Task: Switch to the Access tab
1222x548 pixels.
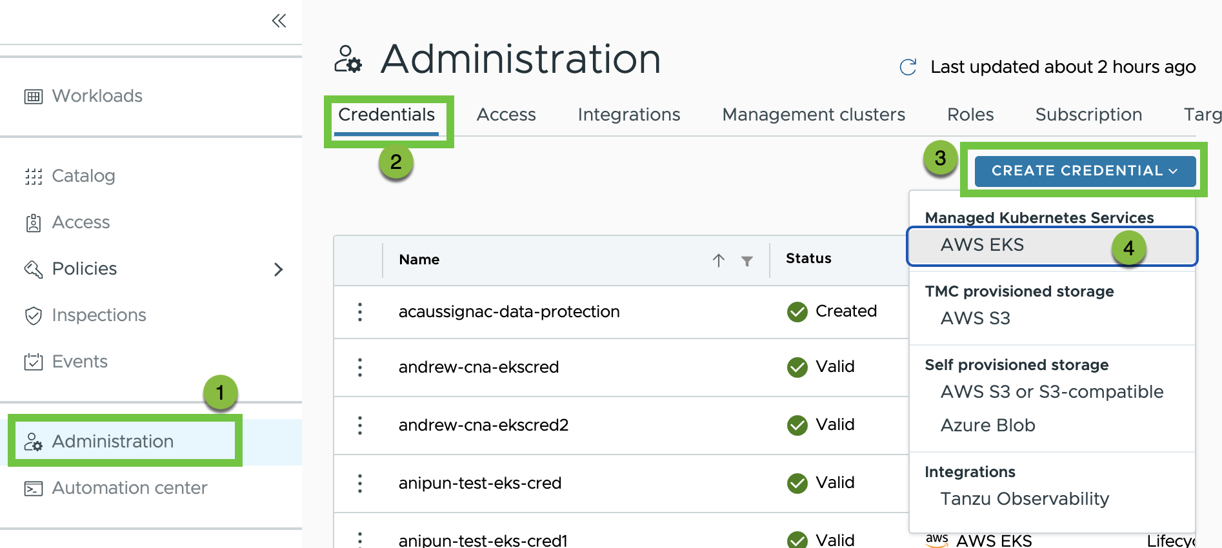Action: tap(506, 115)
